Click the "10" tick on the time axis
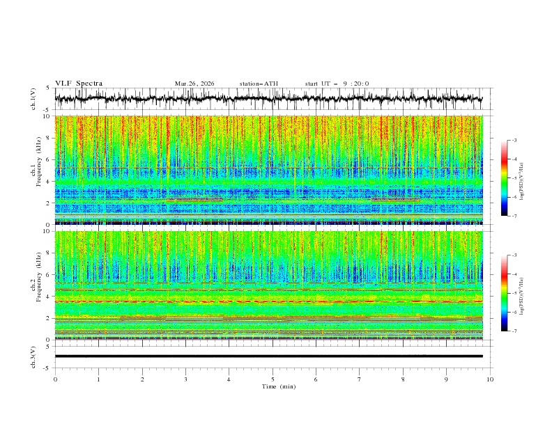Screen dimensions: 552x426 point(490,379)
